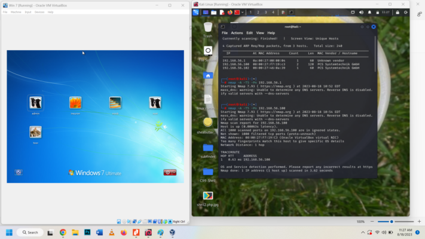Switch to Kali workspace 1
Screen dimensions: 425x239
[x=250, y=12]
